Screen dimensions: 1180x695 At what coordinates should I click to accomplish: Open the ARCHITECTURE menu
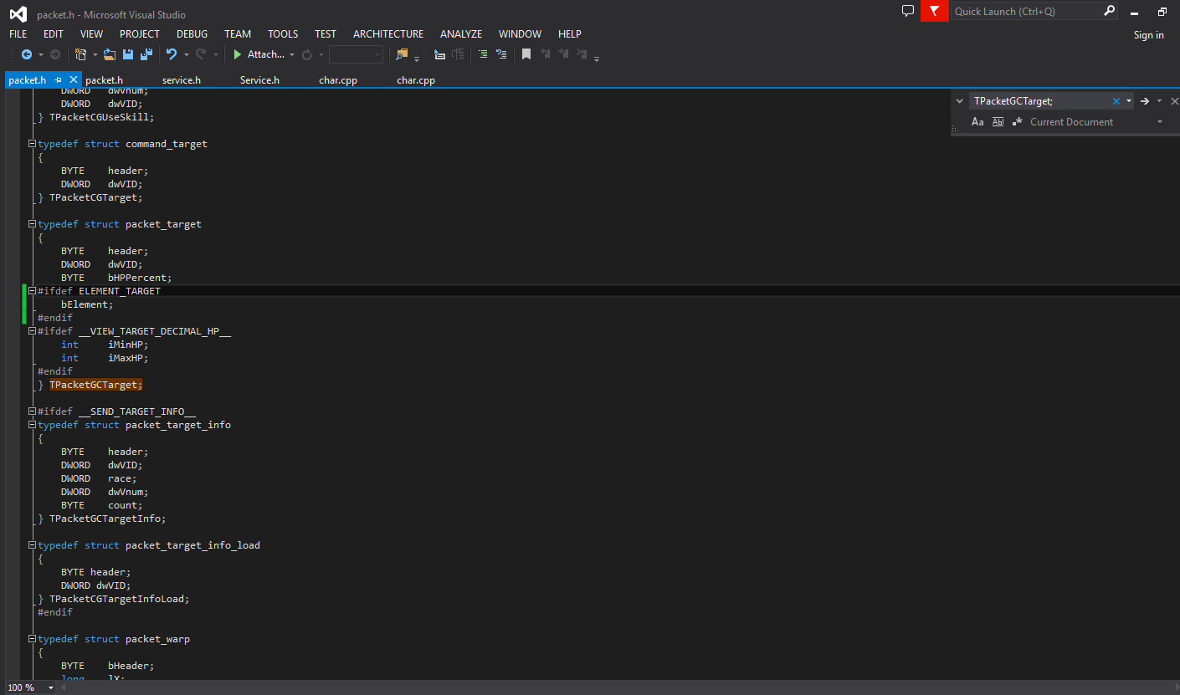click(388, 34)
